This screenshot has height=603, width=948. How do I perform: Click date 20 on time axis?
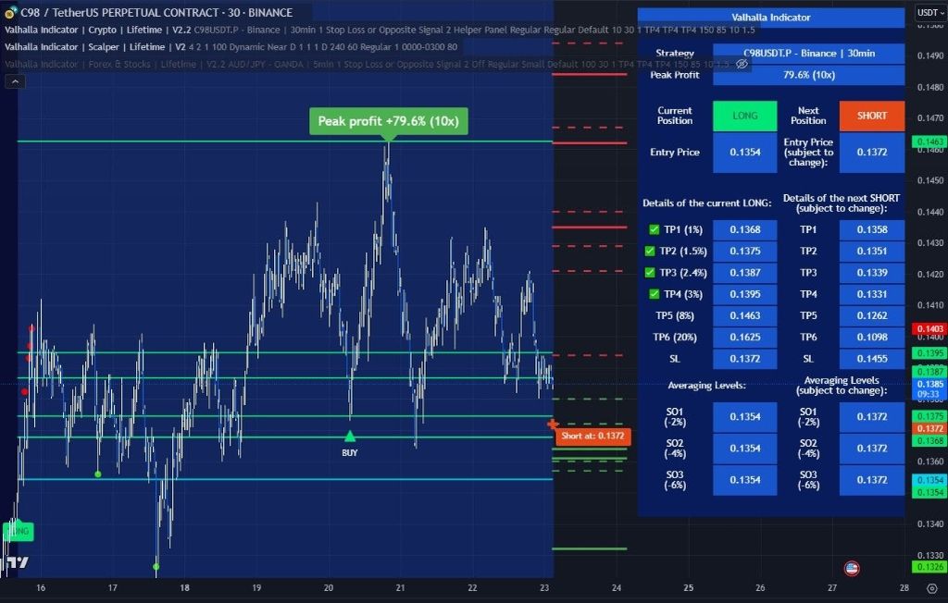pos(329,587)
